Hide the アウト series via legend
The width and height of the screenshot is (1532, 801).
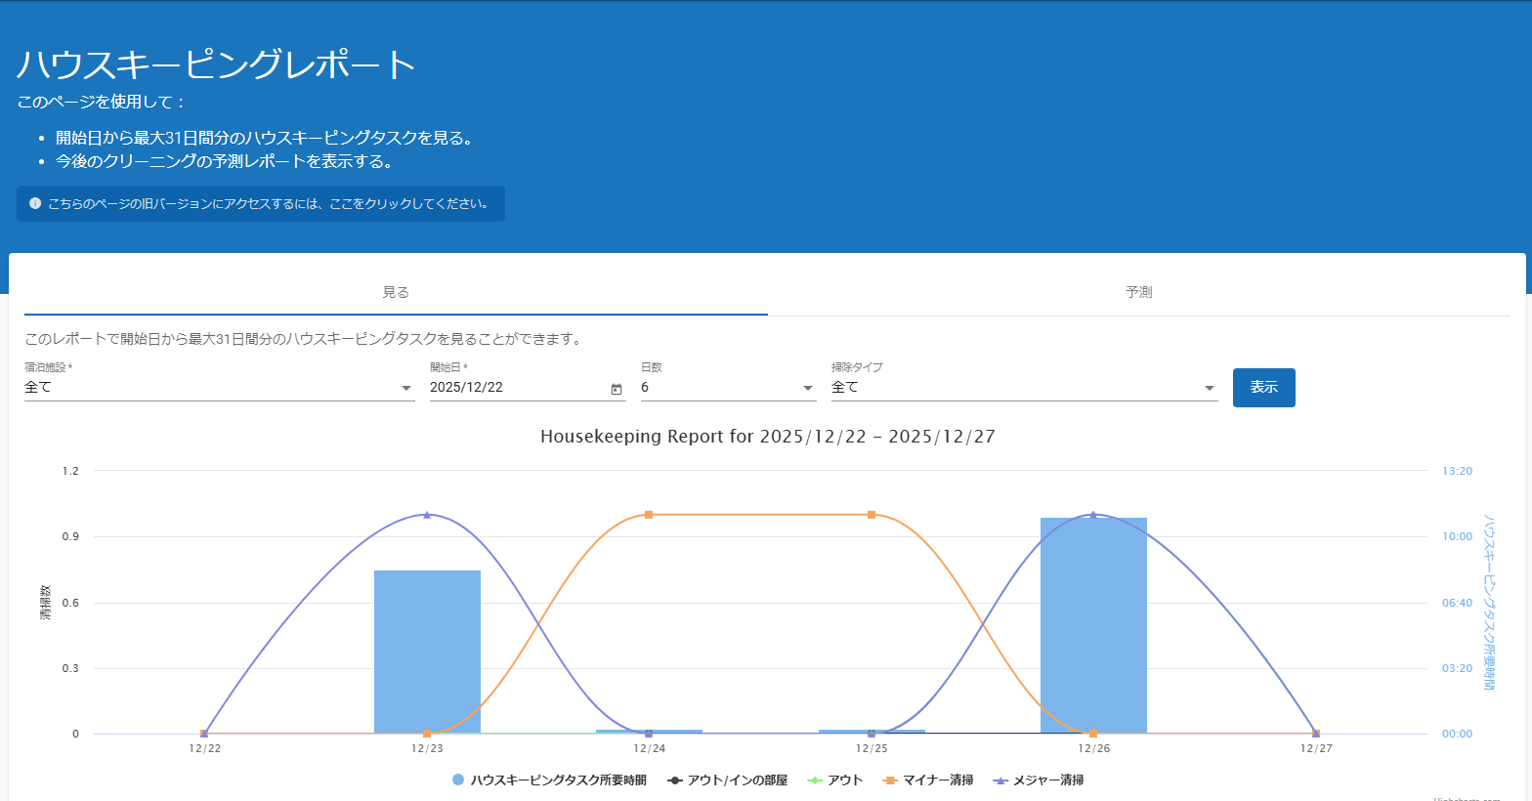pos(836,780)
